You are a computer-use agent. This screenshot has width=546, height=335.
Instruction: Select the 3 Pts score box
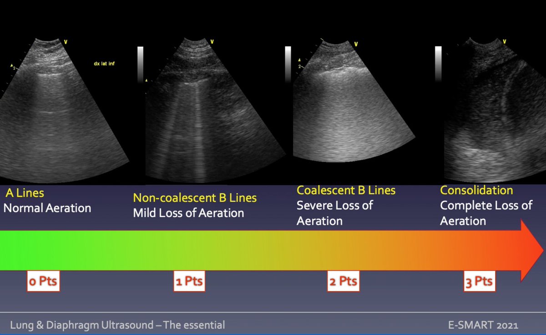coord(479,281)
